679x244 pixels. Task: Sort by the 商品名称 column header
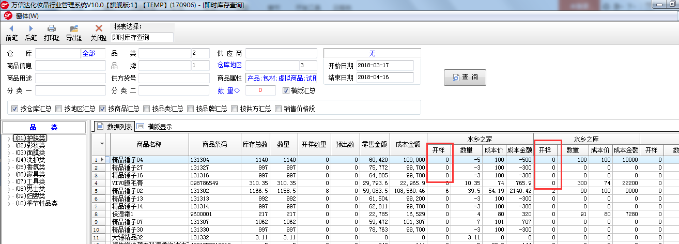pyautogui.click(x=149, y=144)
